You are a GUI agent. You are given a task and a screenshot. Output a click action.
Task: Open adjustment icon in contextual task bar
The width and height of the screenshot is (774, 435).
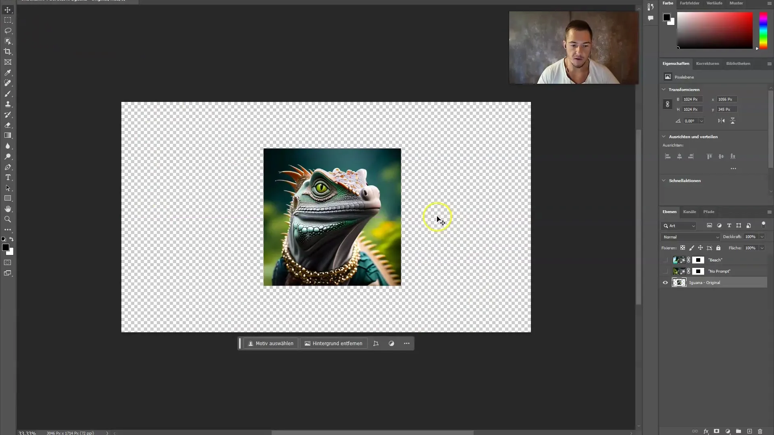click(391, 344)
